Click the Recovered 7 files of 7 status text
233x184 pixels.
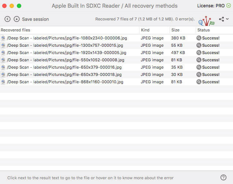(x=145, y=19)
